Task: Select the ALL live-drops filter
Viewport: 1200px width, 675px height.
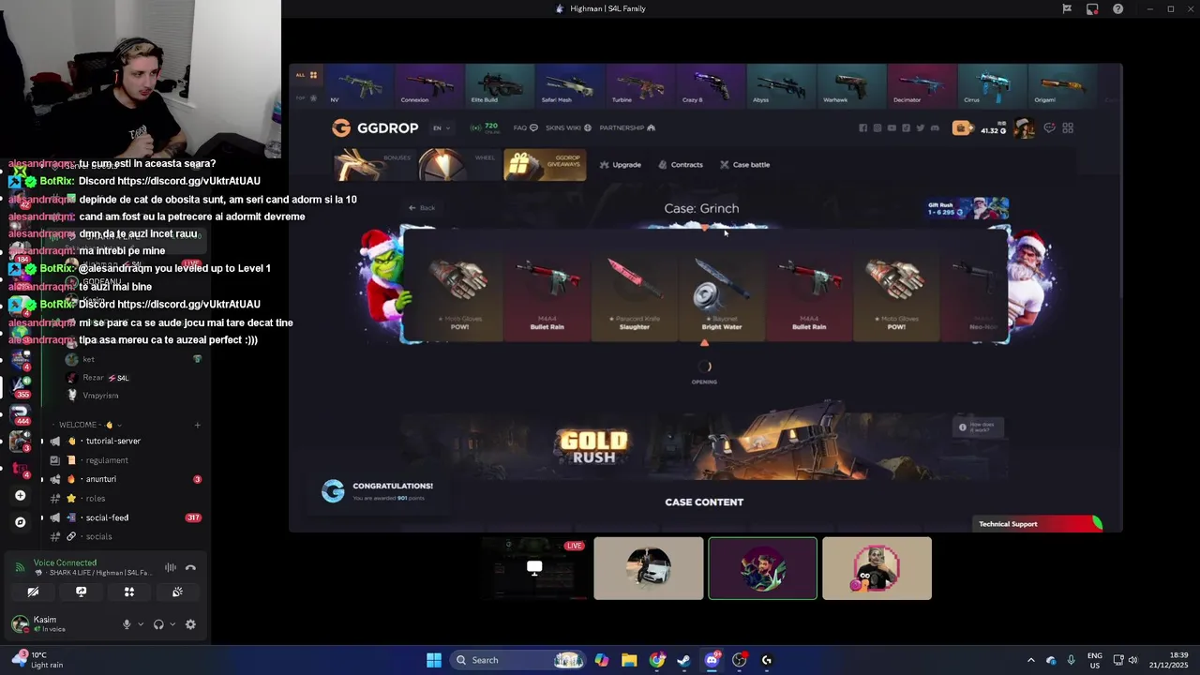Action: (307, 75)
